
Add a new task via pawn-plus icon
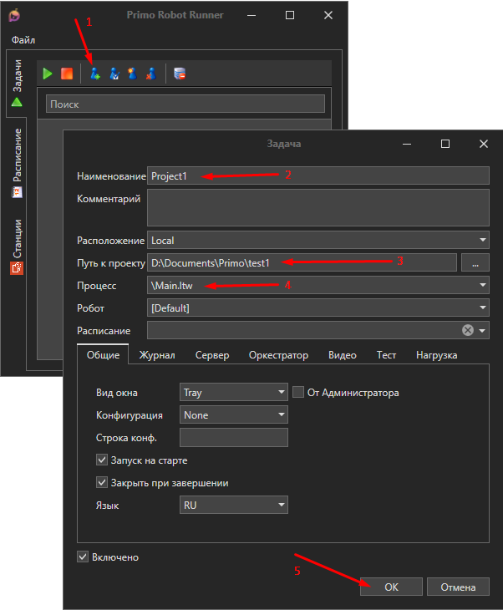point(95,74)
